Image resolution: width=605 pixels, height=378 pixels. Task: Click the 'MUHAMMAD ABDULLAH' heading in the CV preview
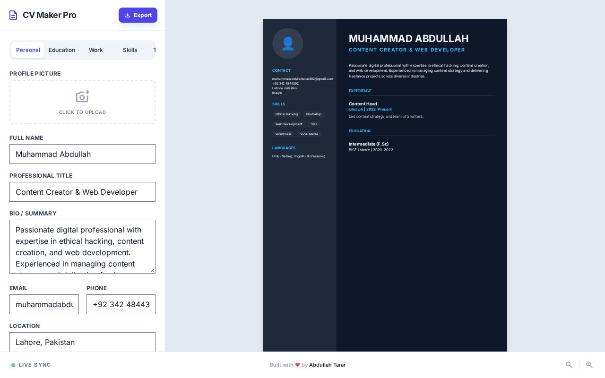[x=408, y=39]
